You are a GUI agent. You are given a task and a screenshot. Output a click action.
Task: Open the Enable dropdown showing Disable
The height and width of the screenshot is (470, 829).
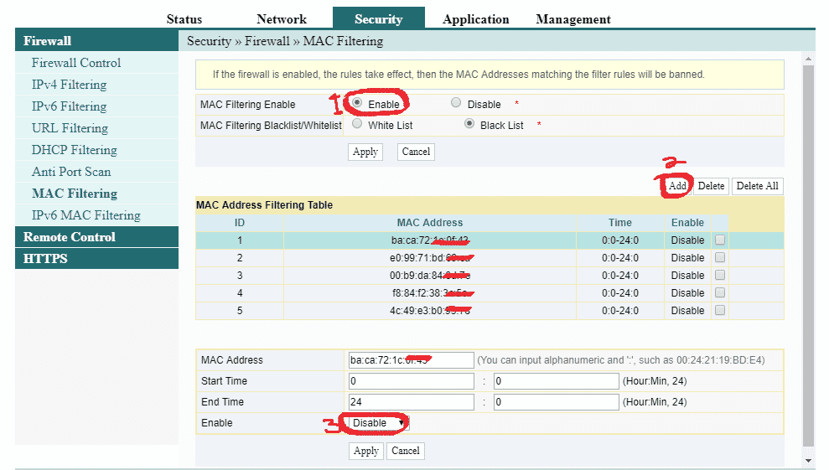tap(379, 423)
